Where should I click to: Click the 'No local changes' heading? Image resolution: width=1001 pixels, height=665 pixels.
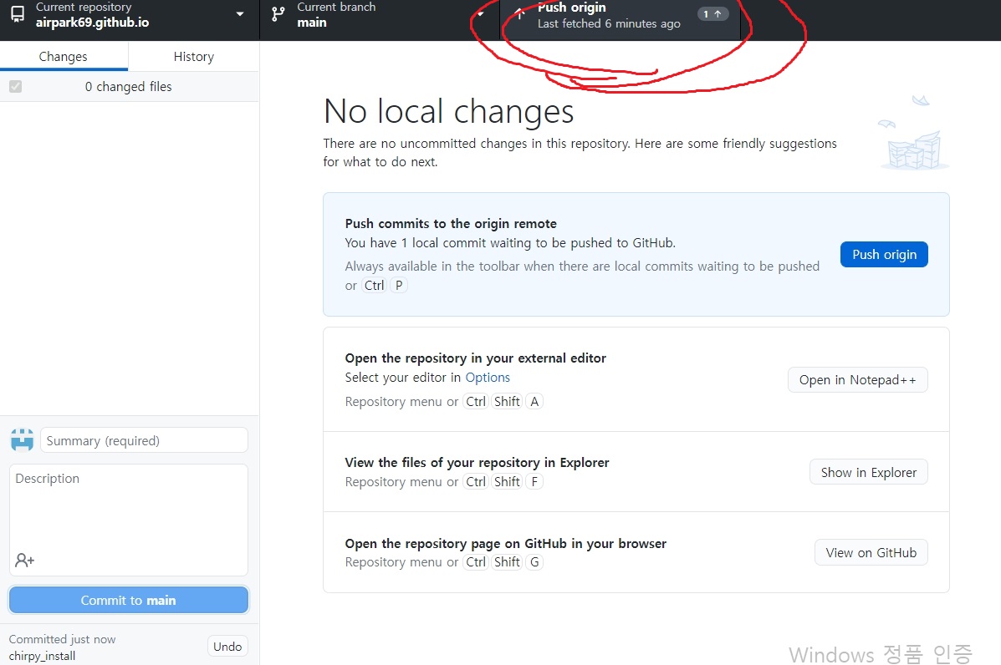coord(448,112)
